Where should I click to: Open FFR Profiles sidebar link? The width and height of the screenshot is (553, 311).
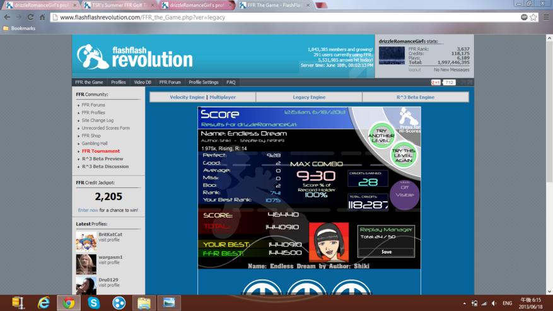pyautogui.click(x=93, y=113)
